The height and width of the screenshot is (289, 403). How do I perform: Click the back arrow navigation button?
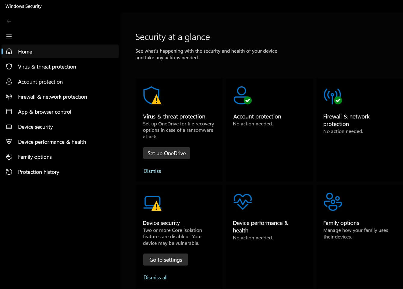pyautogui.click(x=9, y=21)
